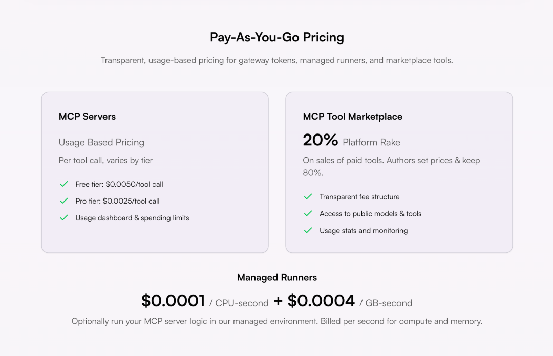
Task: Click the checkmark beside Free tier pricing
Action: tap(64, 184)
